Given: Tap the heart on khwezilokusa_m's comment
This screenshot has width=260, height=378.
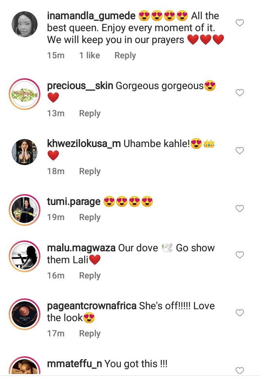Looking at the screenshot, I should (239, 150).
